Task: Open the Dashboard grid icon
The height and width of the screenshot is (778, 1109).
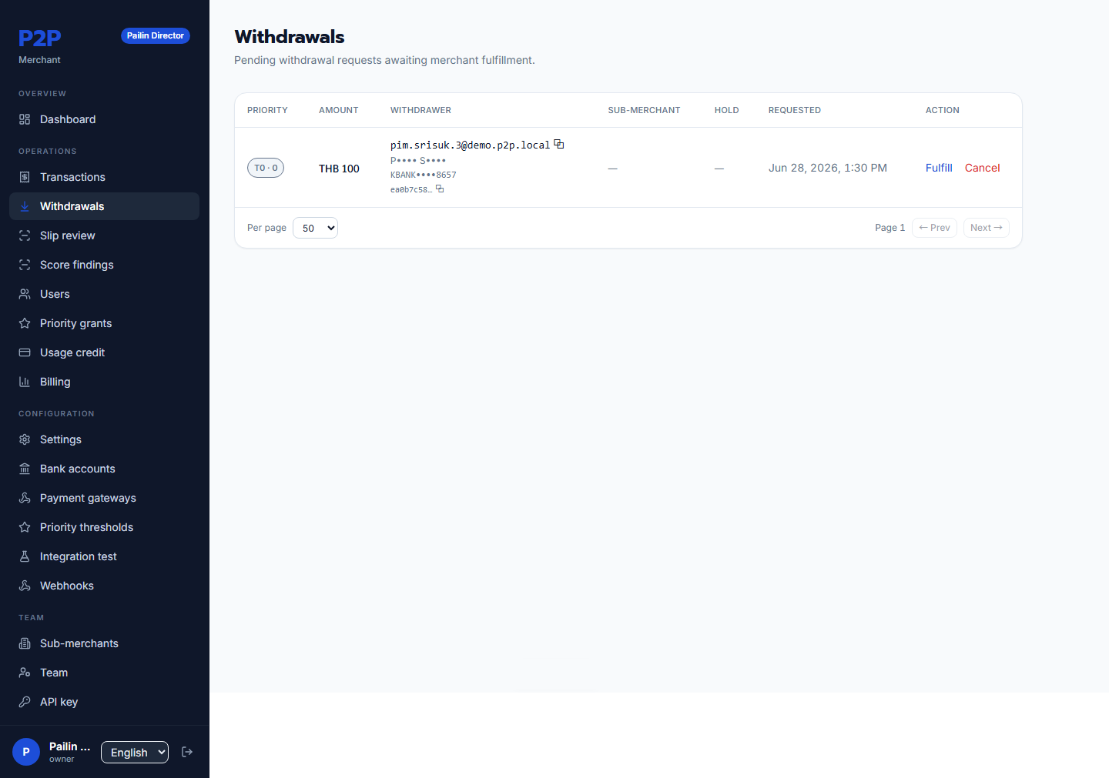Action: (25, 119)
